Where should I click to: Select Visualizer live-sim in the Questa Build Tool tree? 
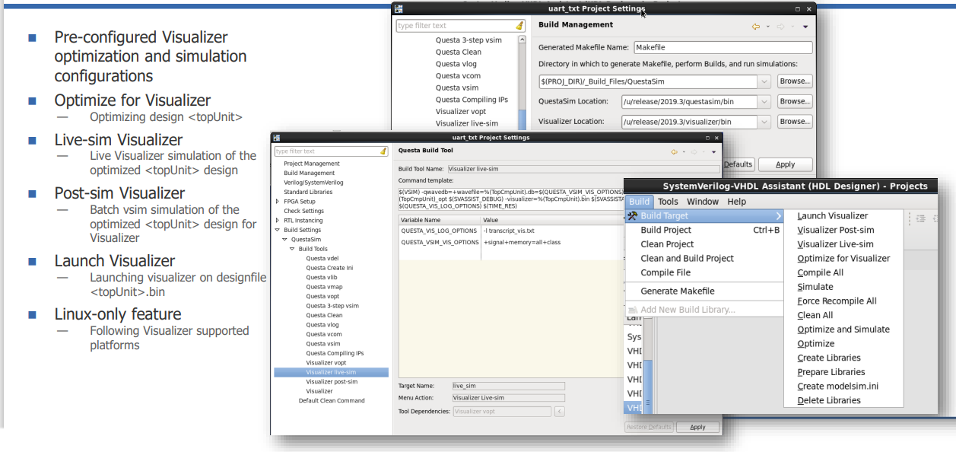(331, 372)
